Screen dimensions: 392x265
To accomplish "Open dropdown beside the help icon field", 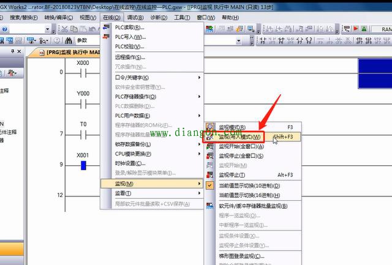I will (47, 29).
